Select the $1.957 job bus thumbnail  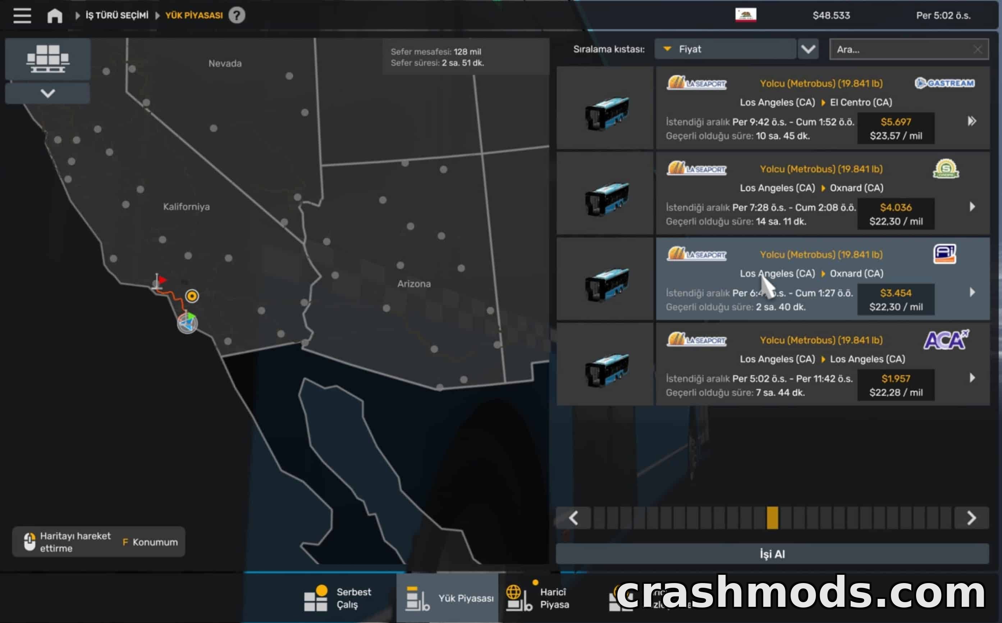605,365
